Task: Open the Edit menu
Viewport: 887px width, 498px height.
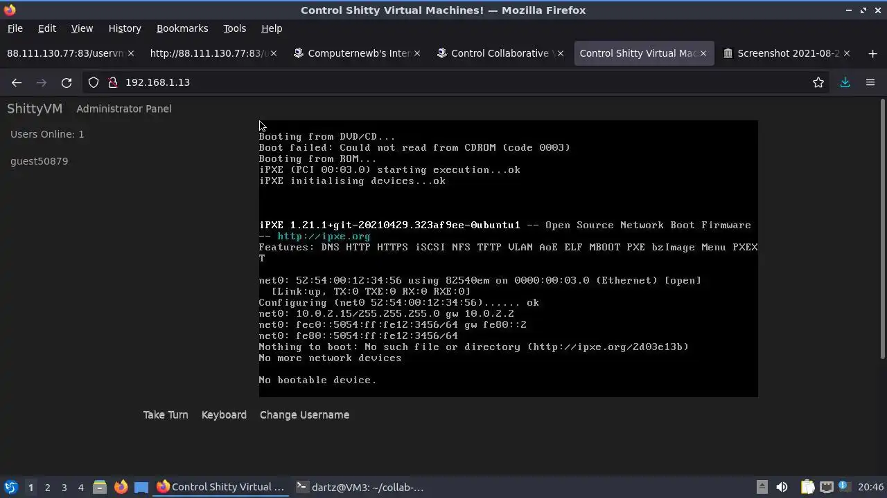Action: coord(47,28)
